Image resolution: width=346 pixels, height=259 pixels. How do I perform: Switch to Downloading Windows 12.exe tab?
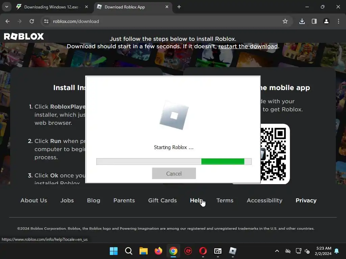52,7
